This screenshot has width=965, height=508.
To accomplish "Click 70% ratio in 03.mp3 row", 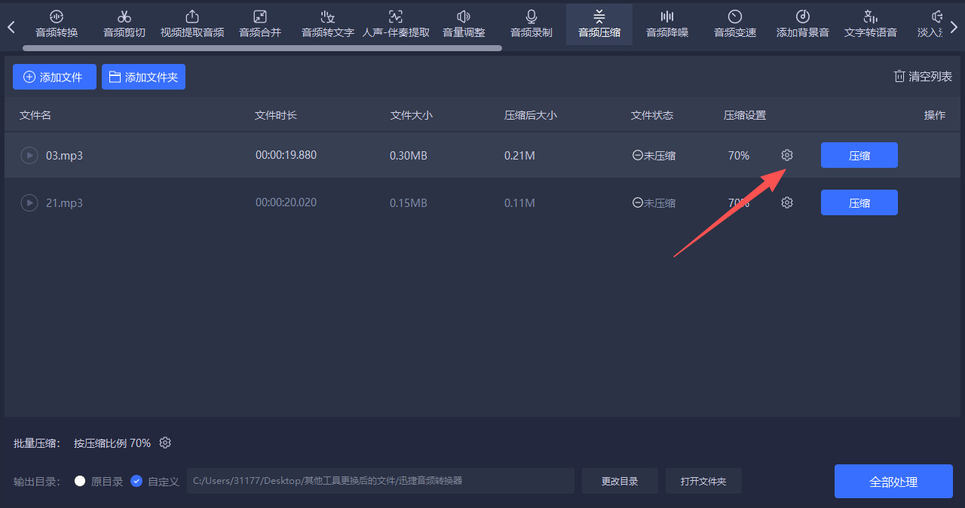I will click(739, 156).
